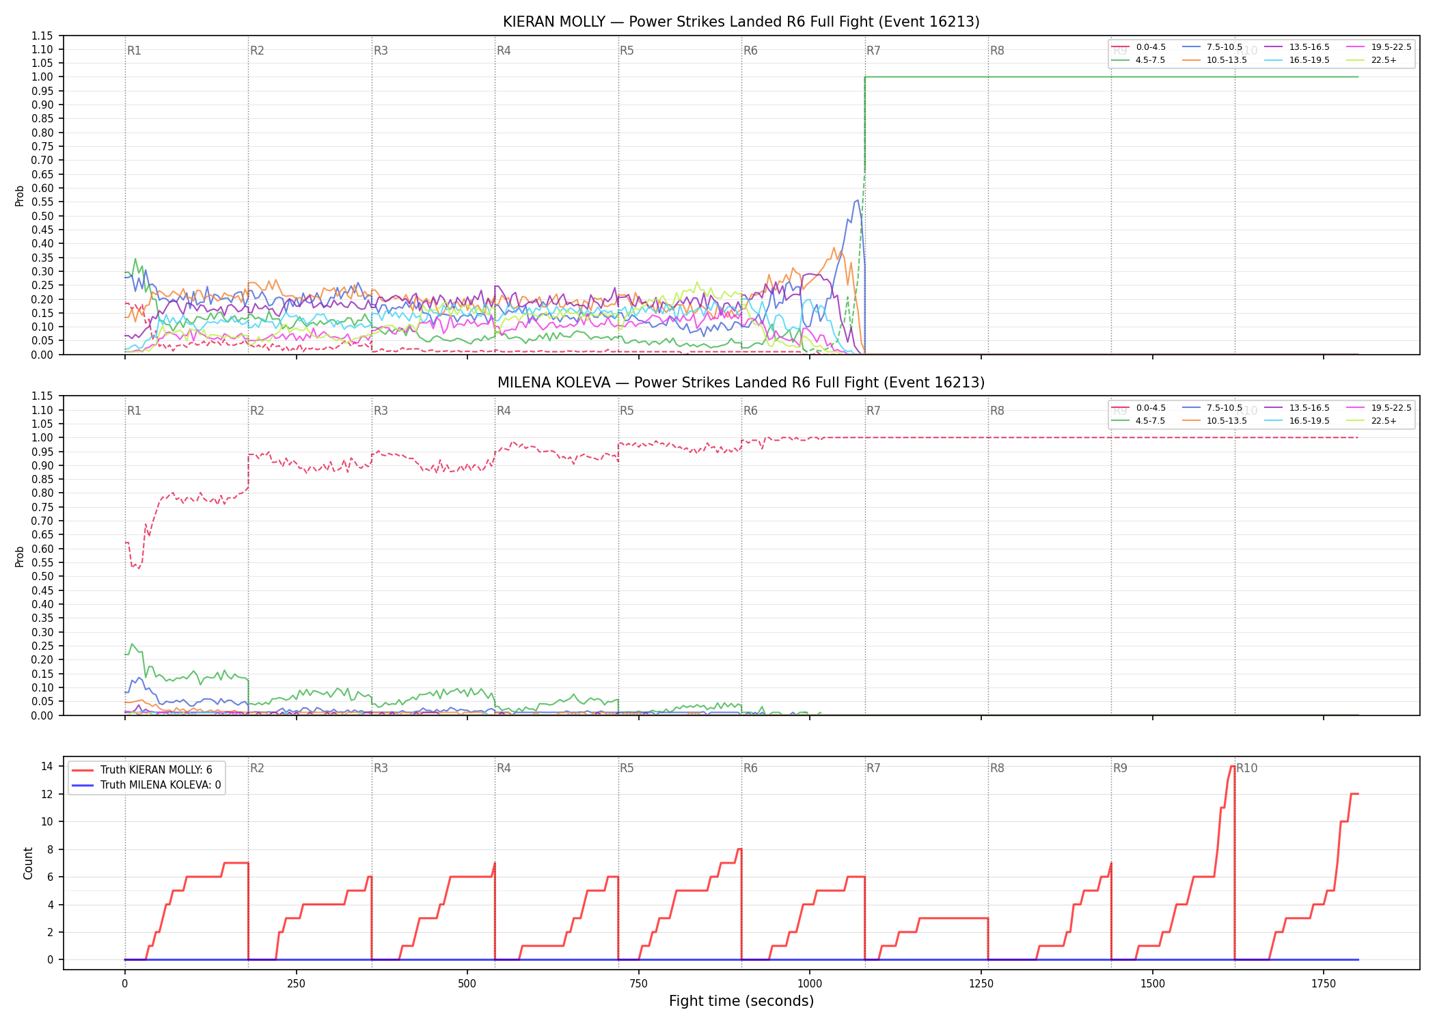Click 13.5-16.5 legend entry in top chart

1297,47
